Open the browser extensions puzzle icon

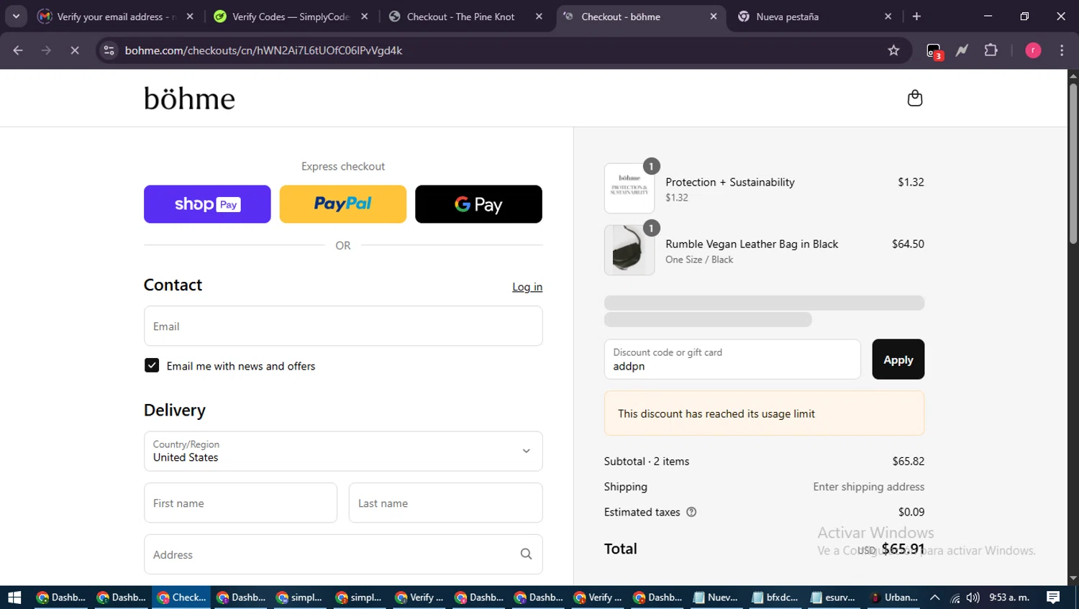tap(991, 50)
